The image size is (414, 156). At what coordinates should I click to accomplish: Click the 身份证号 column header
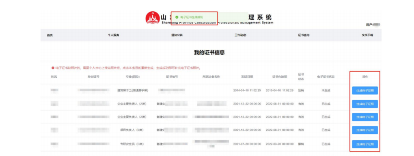(93, 77)
